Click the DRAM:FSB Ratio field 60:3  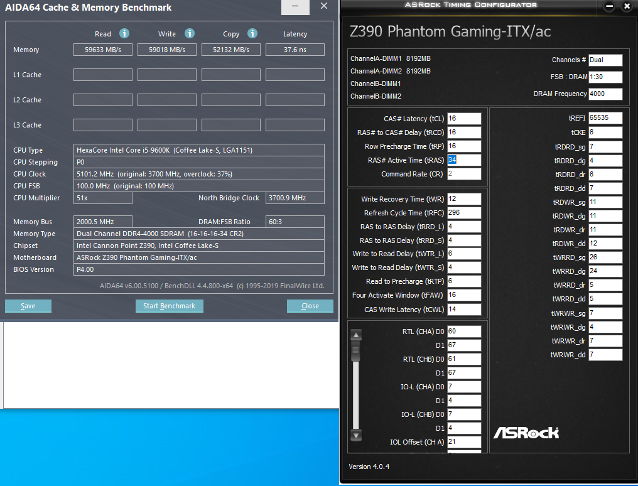point(295,222)
